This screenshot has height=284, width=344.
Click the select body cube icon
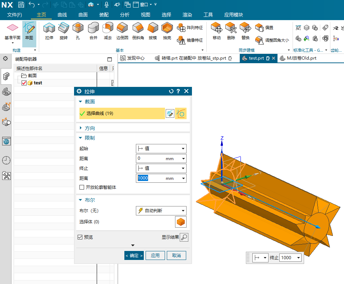tap(181, 222)
